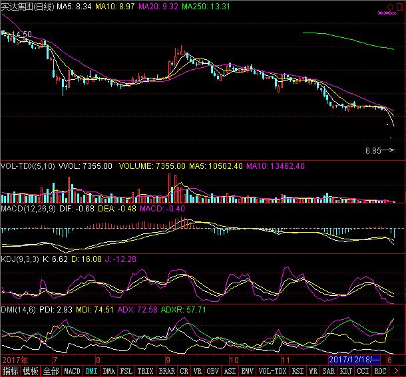Open the 模板 tab
The width and height of the screenshot is (406, 377).
coord(31,371)
